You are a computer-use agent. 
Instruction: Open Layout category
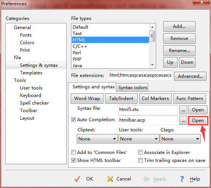27,118
